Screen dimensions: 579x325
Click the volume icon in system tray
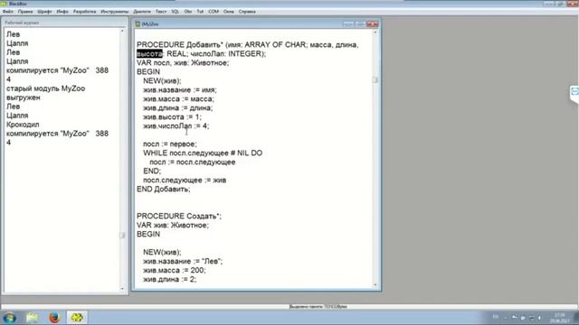click(539, 317)
